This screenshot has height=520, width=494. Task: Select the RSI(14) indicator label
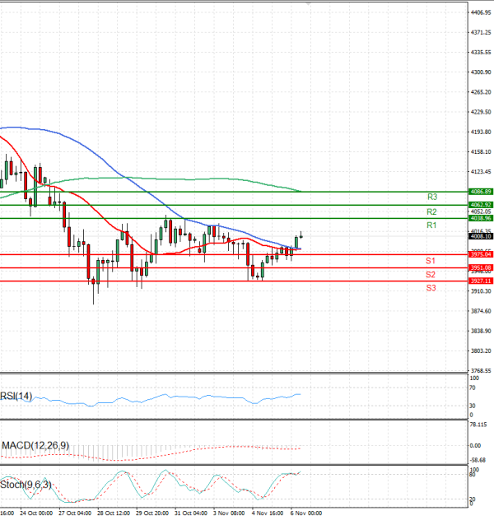[18, 396]
